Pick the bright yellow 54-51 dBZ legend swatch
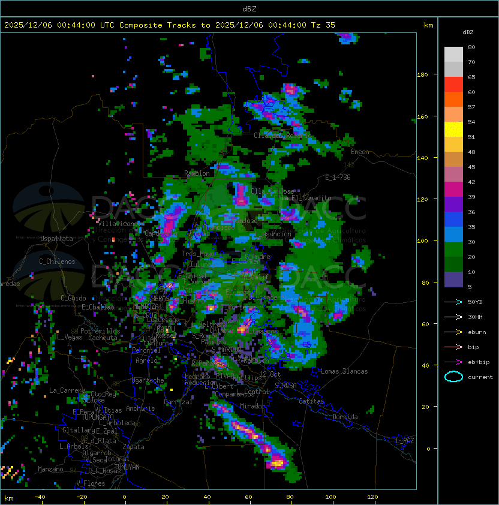The width and height of the screenshot is (499, 505). (453, 129)
